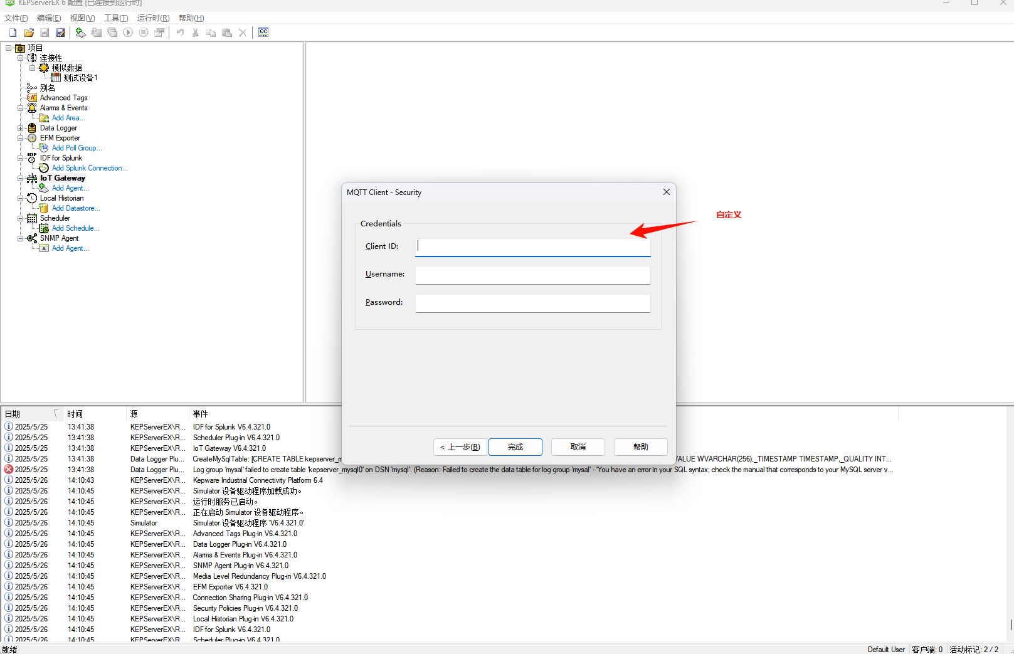Click the Paste toolbar icon
Screen dimensions: 1014x654
(226, 32)
